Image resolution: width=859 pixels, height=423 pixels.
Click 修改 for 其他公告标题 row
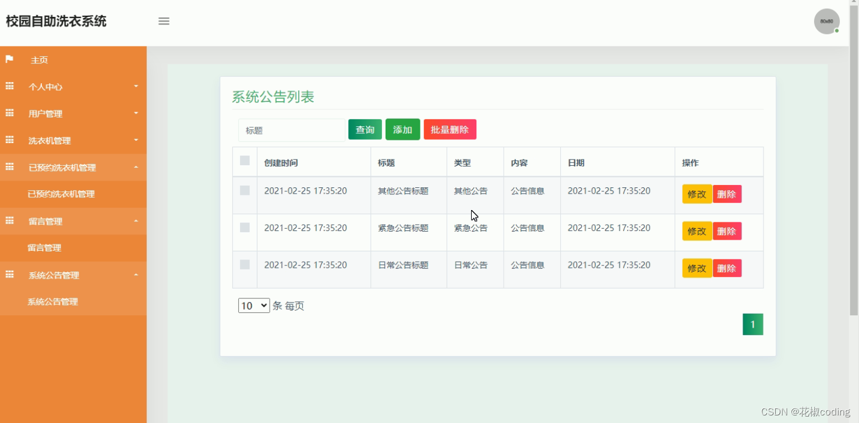pyautogui.click(x=697, y=194)
